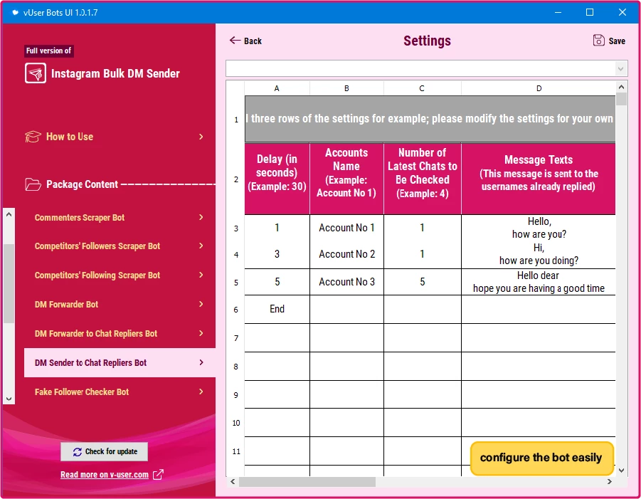
Task: Click 'Number of Latest Chats to Be Checked' header
Action: click(423, 179)
